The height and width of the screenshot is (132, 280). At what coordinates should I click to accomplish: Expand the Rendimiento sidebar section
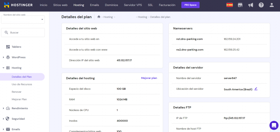20,108
